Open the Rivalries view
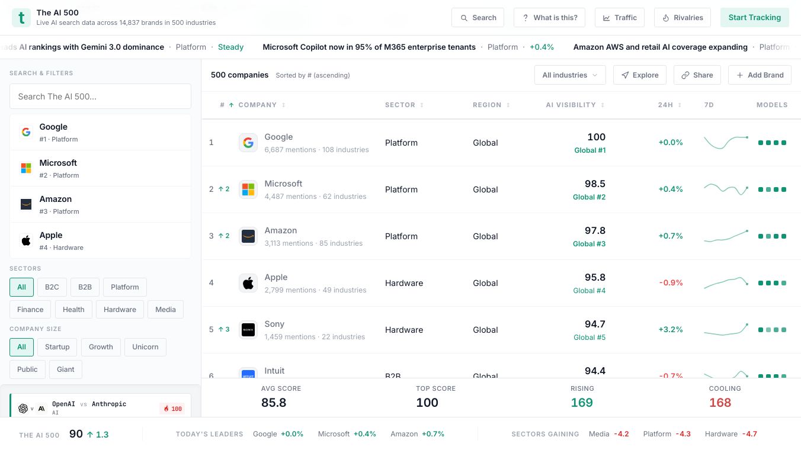This screenshot has height=450, width=801. 683,18
